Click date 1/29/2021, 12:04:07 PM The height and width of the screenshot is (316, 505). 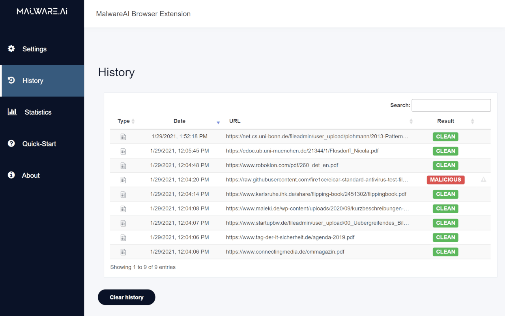pos(180,223)
